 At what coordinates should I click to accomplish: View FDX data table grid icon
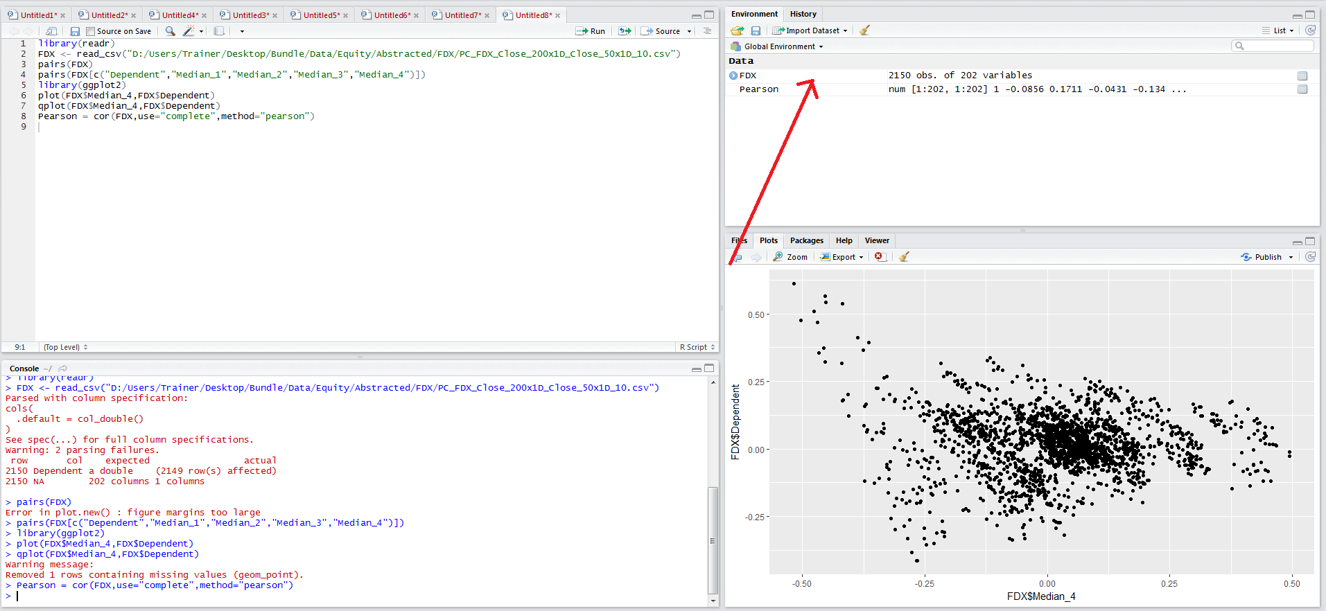[1302, 76]
